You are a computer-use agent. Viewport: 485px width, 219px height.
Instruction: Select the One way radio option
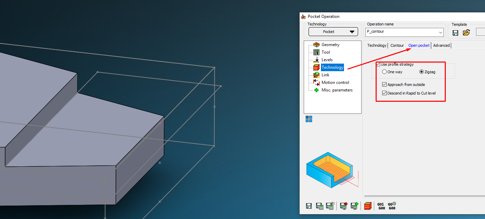pos(385,72)
